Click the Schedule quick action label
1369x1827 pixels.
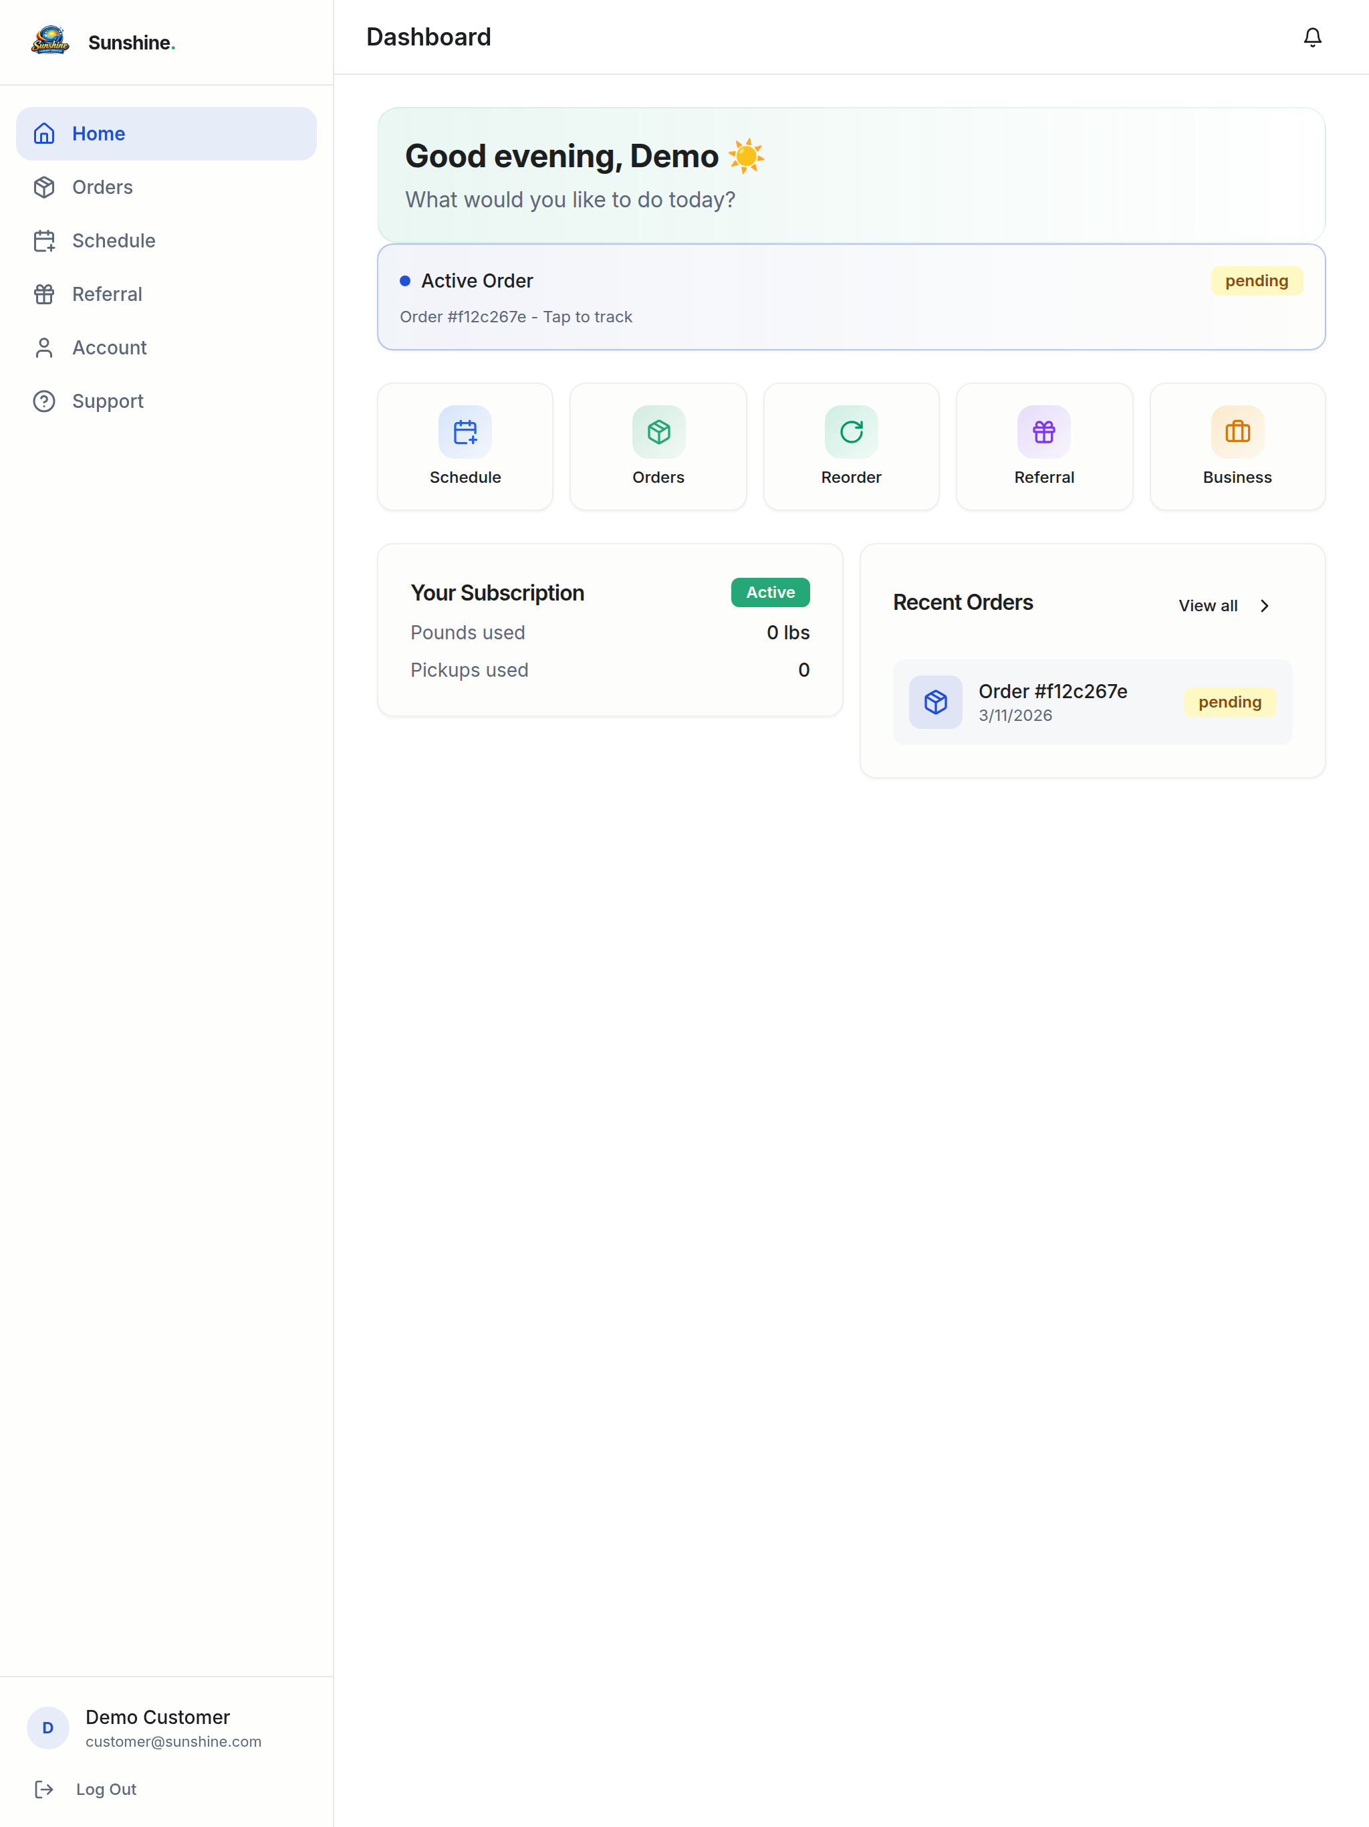[465, 477]
